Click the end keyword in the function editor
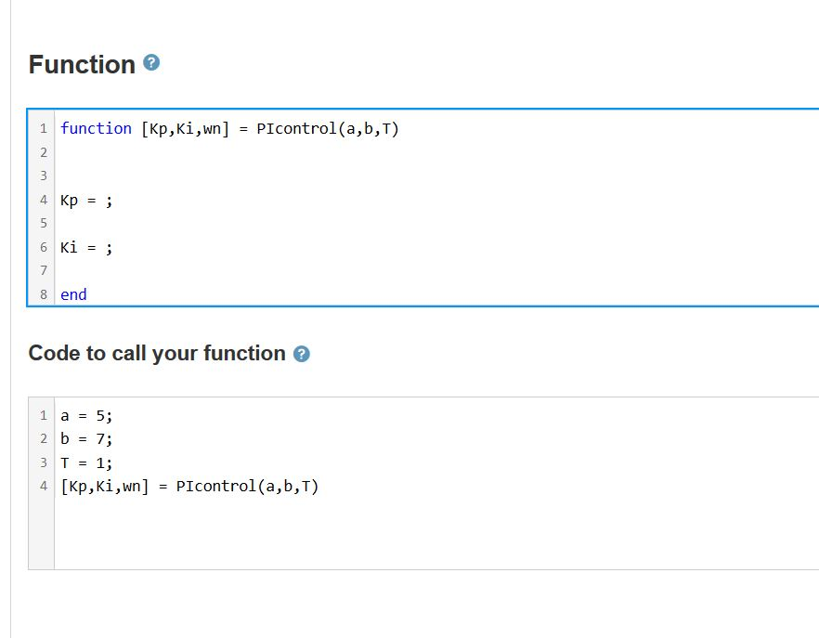 tap(72, 294)
